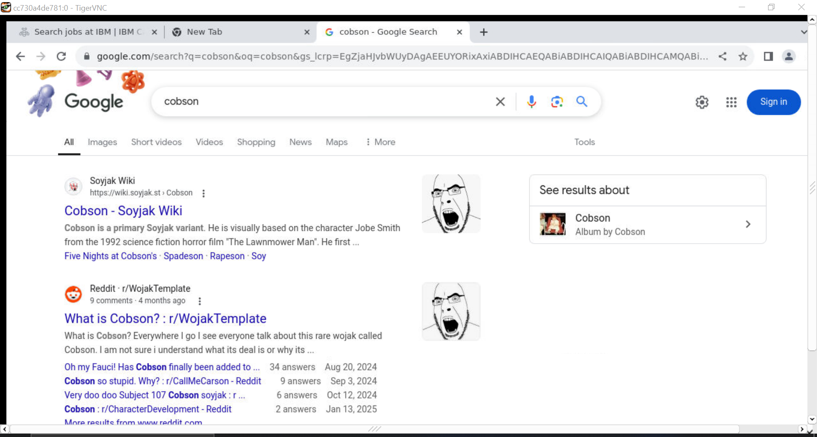817x437 pixels.
Task: Click the voice search microphone icon
Action: [531, 102]
